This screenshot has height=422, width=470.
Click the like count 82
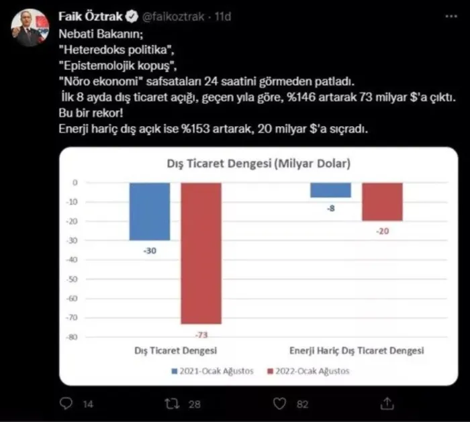click(302, 405)
